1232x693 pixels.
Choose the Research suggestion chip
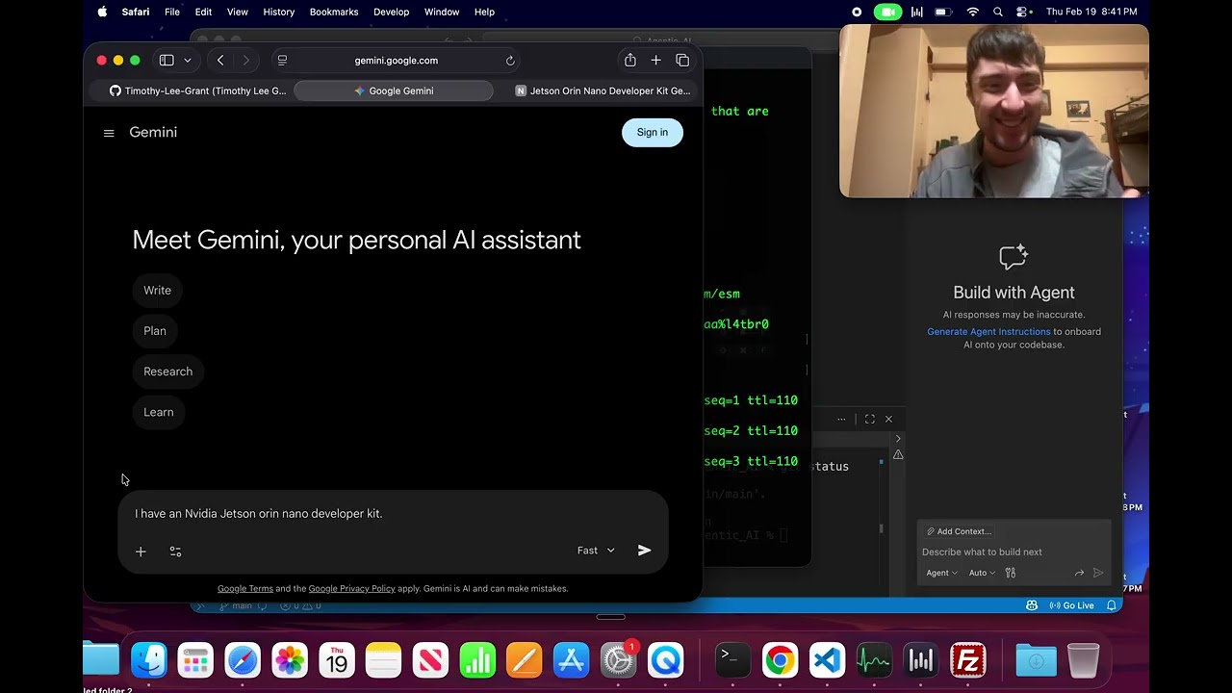click(x=167, y=372)
